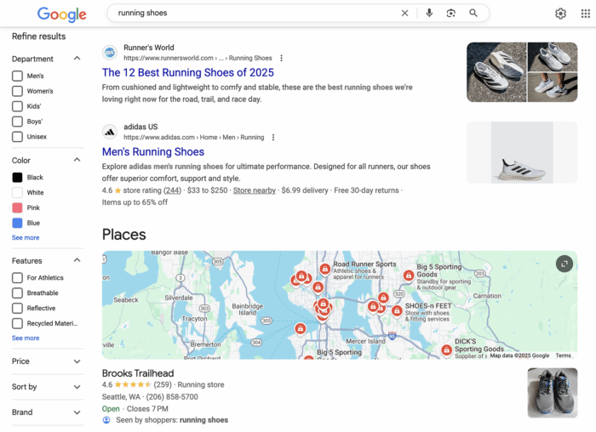Select the Pink color swatch
Viewport: 596px width, 432px height.
[x=17, y=208]
